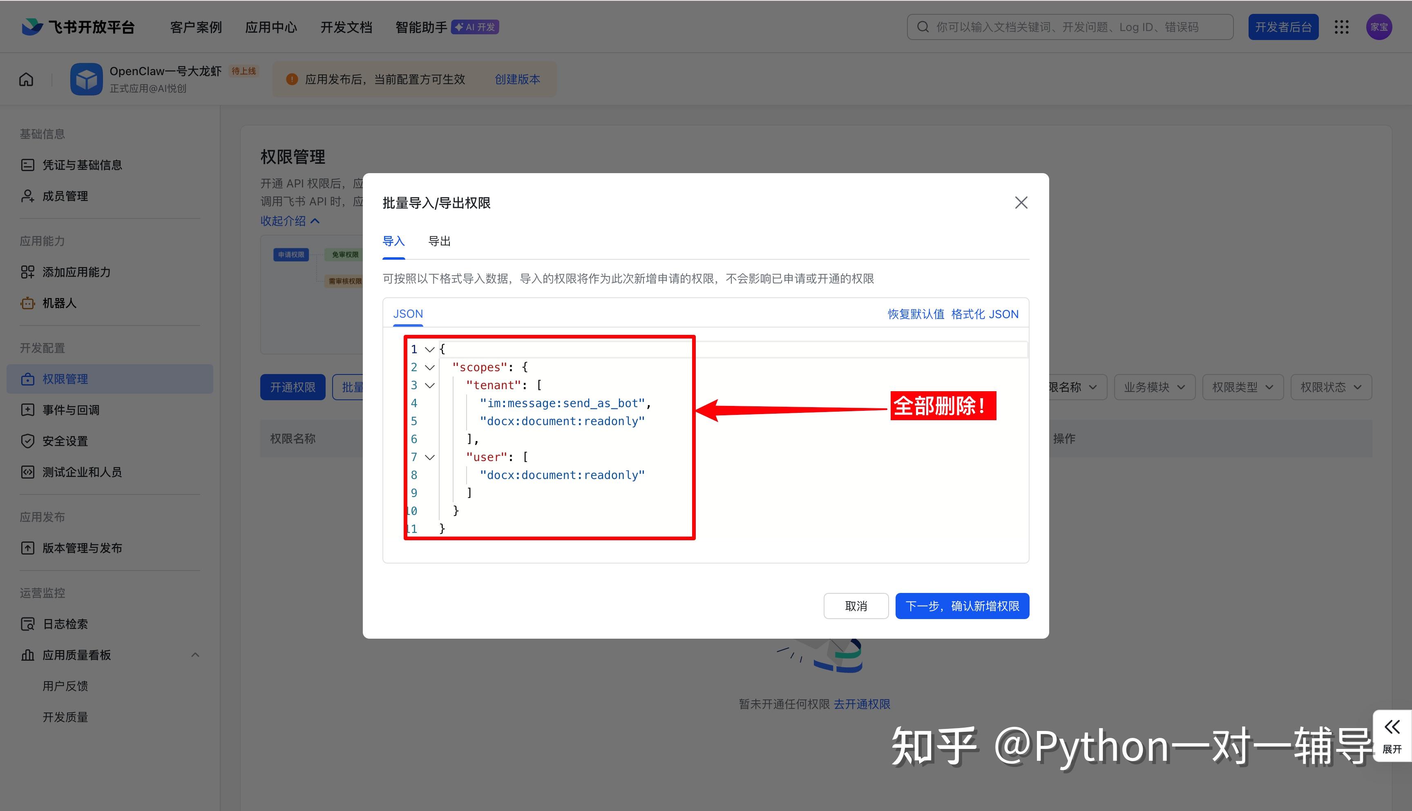Collapse the "tenant" array fold arrow

[x=430, y=385]
